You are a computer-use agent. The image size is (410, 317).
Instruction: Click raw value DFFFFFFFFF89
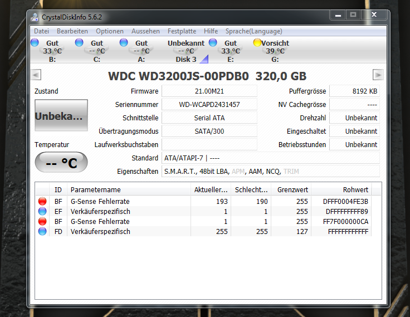point(346,211)
